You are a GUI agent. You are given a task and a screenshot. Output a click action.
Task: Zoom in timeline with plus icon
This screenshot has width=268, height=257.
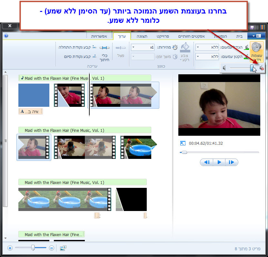tap(10, 248)
